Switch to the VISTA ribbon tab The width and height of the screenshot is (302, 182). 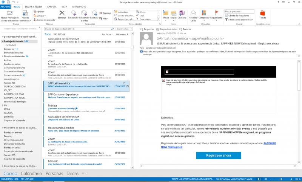[x=65, y=7]
